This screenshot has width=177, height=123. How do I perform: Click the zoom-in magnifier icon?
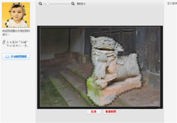pyautogui.click(x=73, y=4)
